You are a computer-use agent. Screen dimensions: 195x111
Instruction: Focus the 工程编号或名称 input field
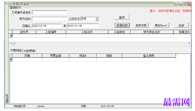[50, 13]
